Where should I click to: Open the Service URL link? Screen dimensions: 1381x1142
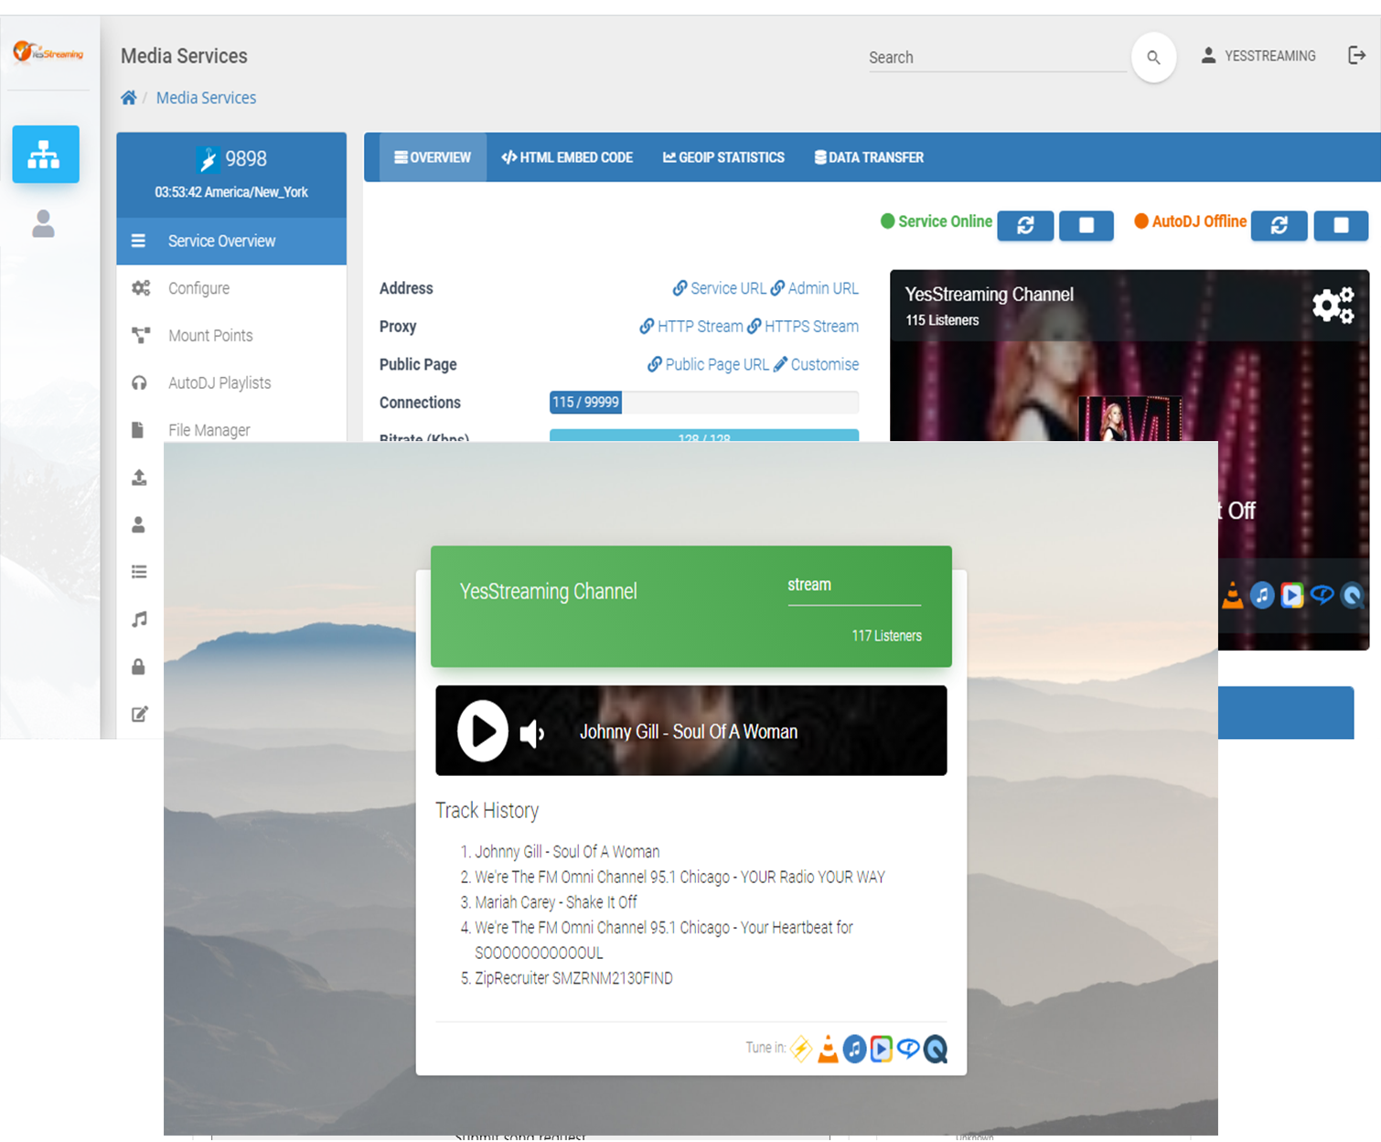pos(720,288)
